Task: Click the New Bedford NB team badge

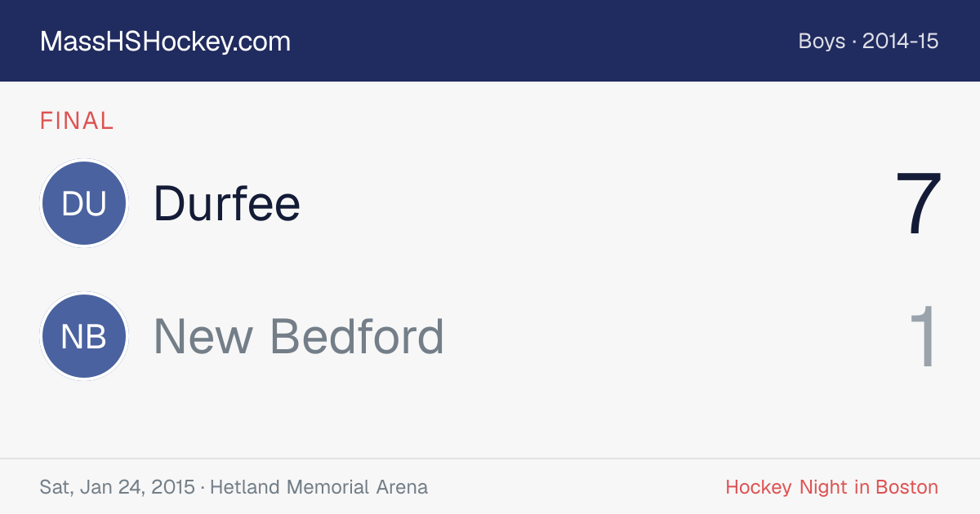Action: tap(84, 336)
